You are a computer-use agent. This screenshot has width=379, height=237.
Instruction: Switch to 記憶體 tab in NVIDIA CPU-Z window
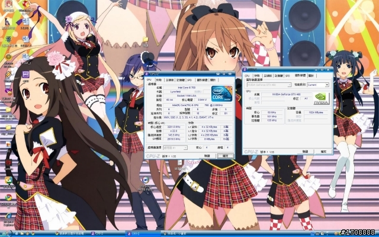pos(278,76)
